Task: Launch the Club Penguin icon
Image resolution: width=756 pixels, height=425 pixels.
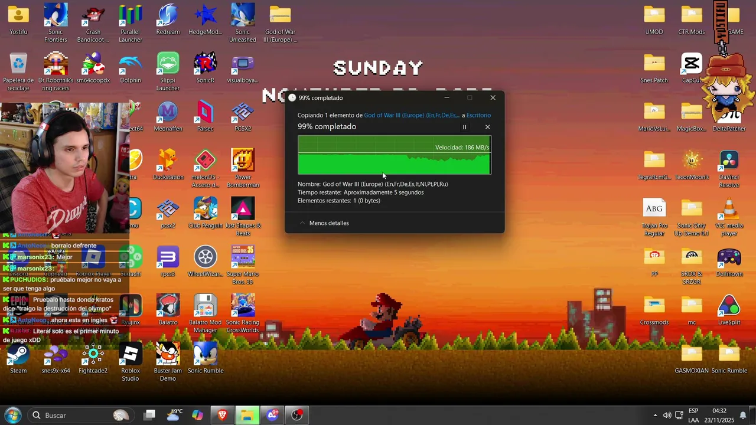Action: click(x=206, y=214)
